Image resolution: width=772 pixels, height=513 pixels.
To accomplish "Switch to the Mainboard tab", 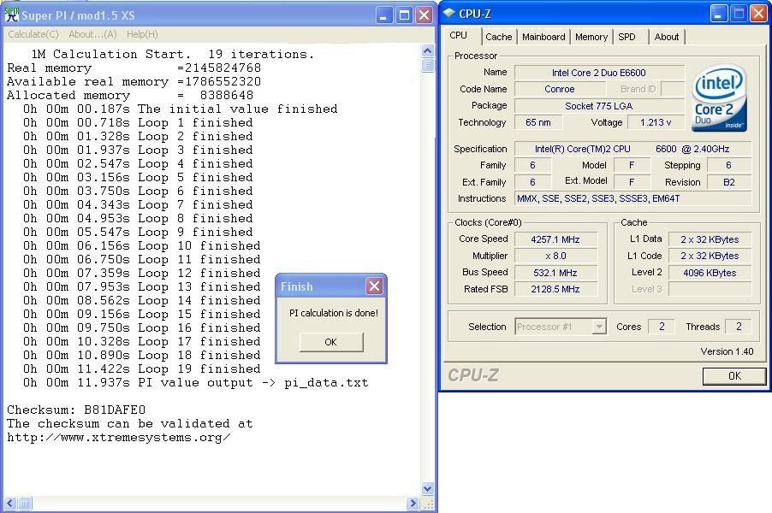I will (x=543, y=37).
